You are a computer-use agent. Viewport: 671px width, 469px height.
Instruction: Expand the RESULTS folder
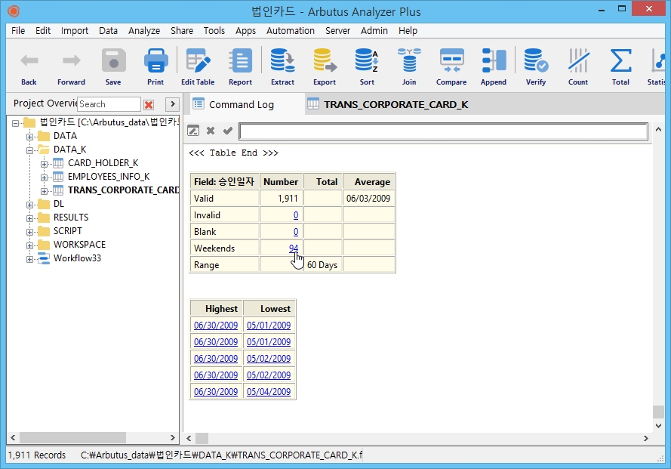[x=29, y=218]
